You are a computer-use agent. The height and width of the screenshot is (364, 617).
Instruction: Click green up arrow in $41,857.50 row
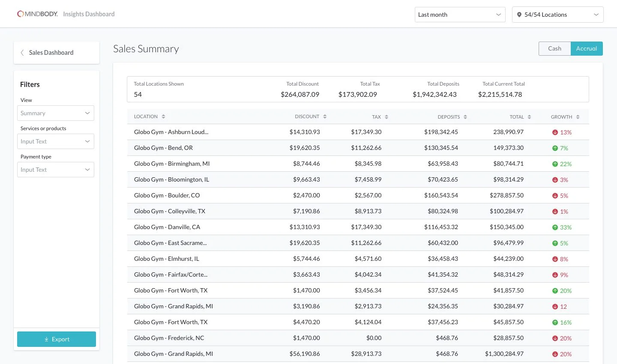tap(555, 291)
